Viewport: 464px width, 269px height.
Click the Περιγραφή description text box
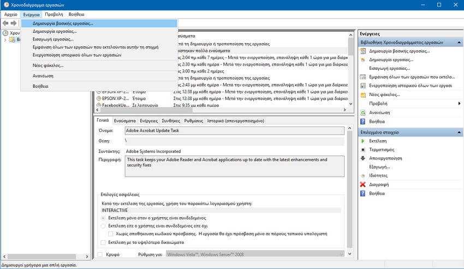click(x=235, y=166)
